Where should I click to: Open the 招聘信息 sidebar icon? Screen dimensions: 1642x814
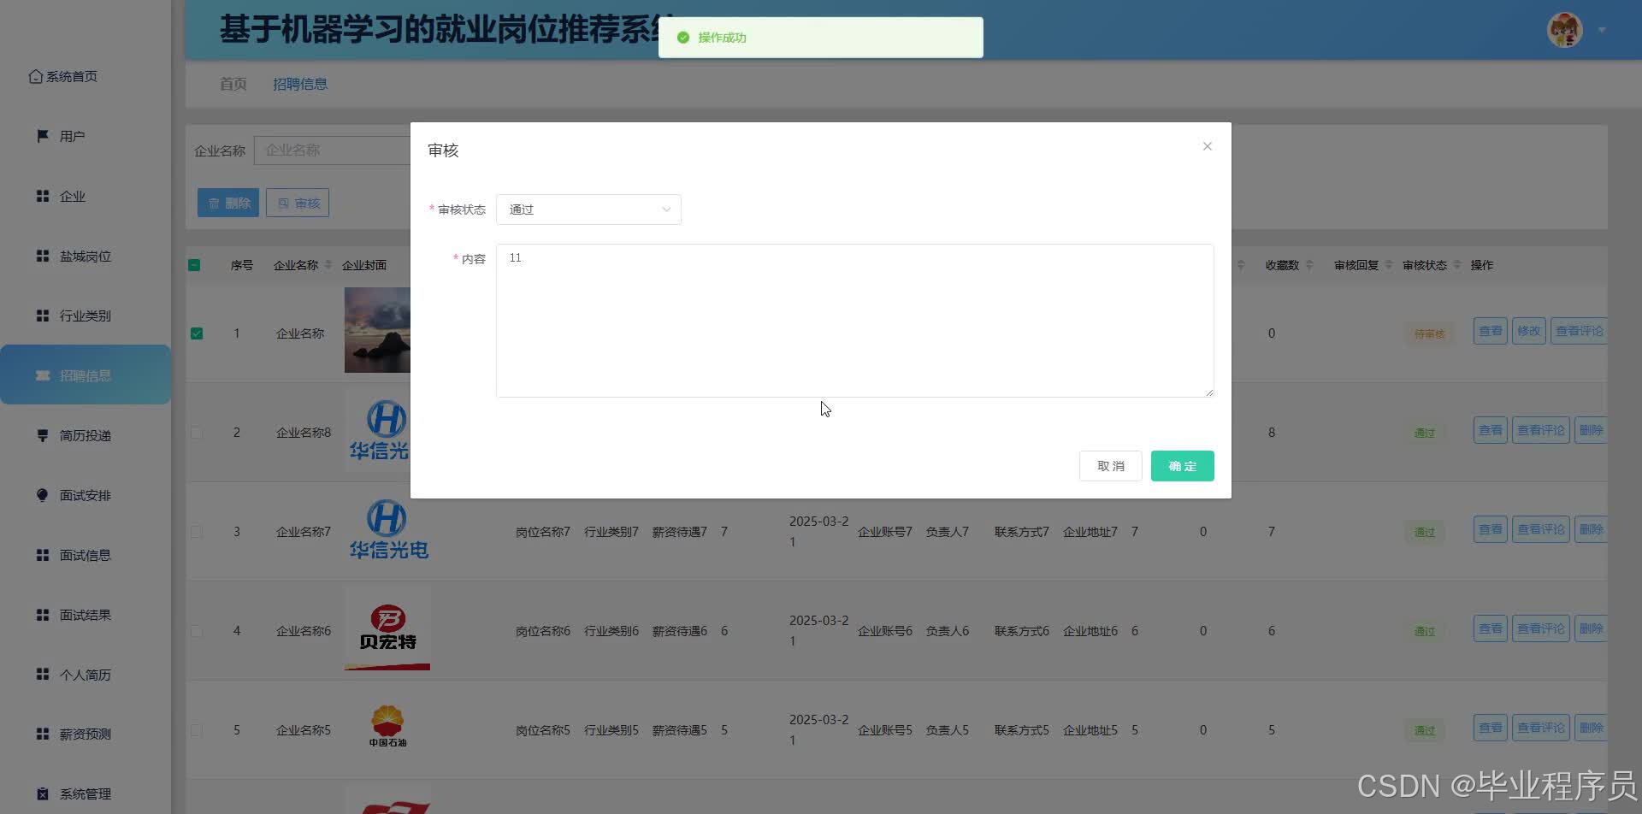tap(43, 375)
